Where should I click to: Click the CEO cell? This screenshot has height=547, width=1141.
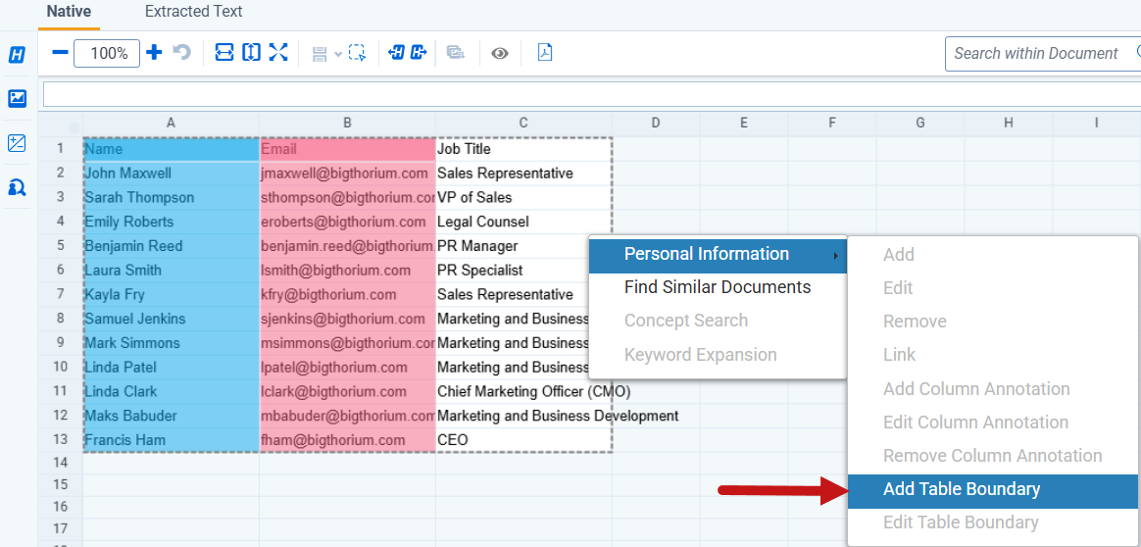523,440
